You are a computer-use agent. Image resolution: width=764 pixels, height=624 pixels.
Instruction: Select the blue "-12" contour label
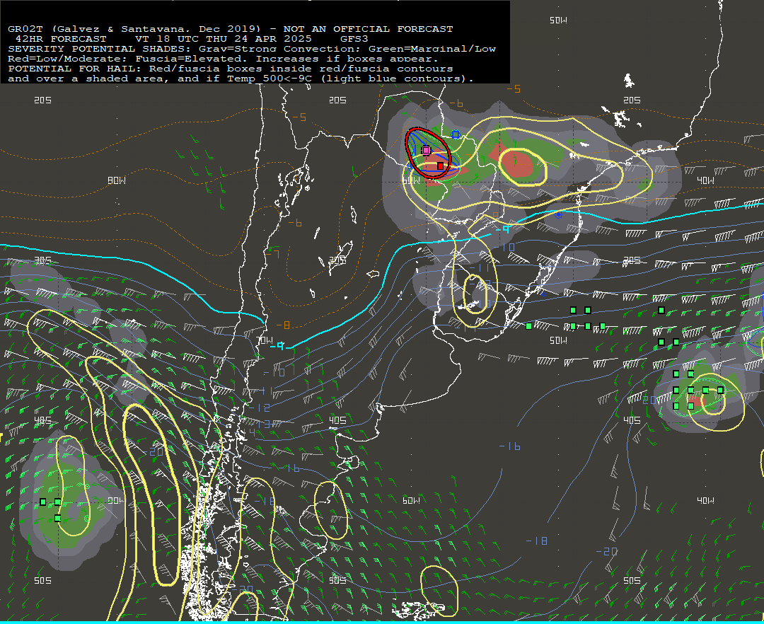coord(260,408)
